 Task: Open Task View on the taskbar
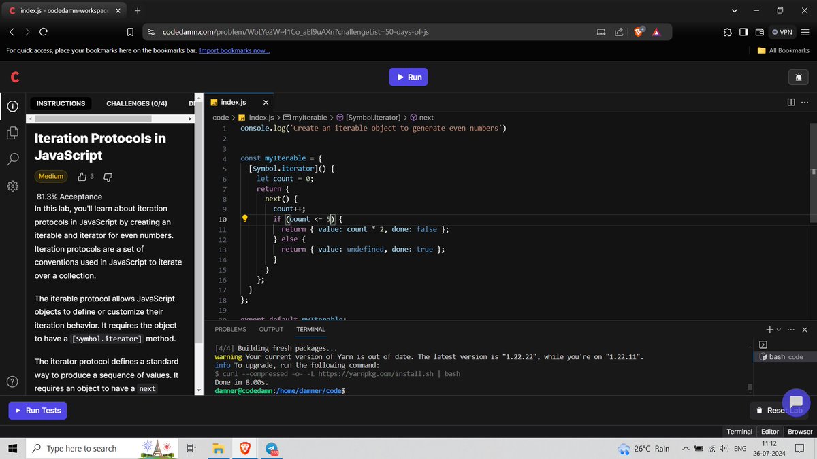pos(191,448)
